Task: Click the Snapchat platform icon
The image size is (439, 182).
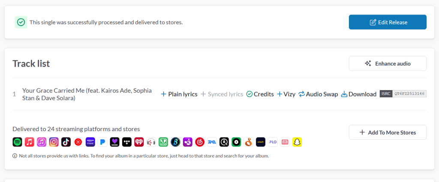Action: (297, 142)
